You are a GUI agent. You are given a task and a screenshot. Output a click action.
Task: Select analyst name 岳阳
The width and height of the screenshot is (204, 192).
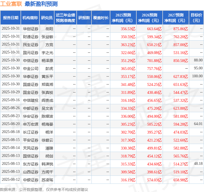(49, 29)
